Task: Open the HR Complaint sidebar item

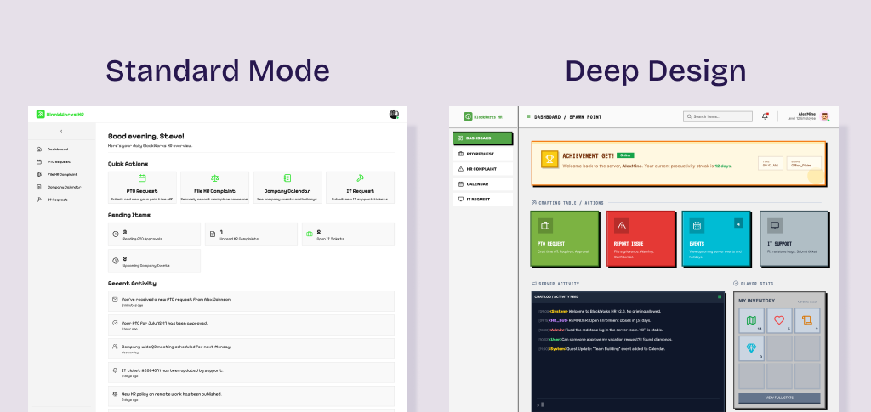Action: (x=482, y=169)
